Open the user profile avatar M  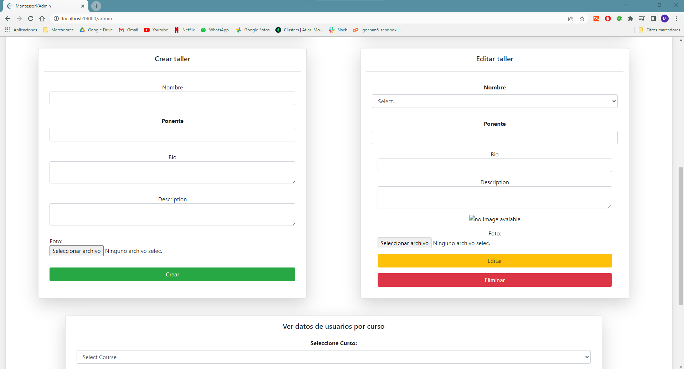[665, 19]
